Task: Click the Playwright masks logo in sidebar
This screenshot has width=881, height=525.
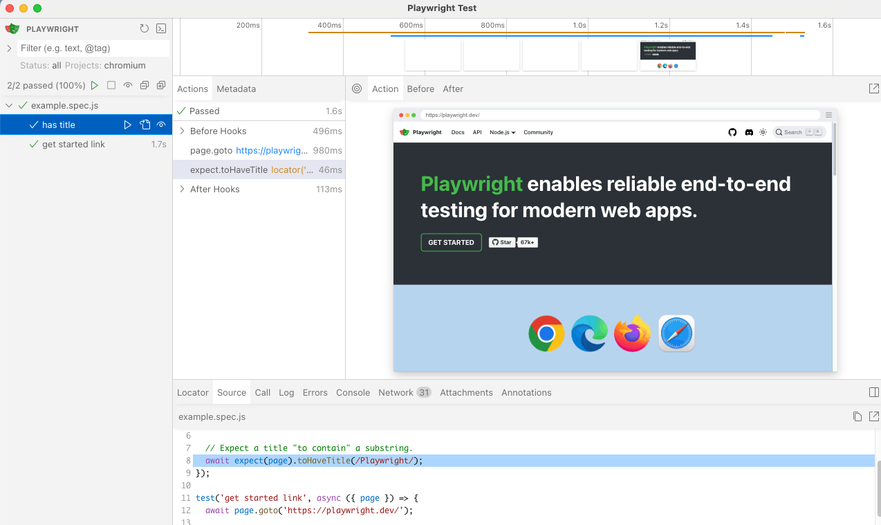Action: click(12, 29)
